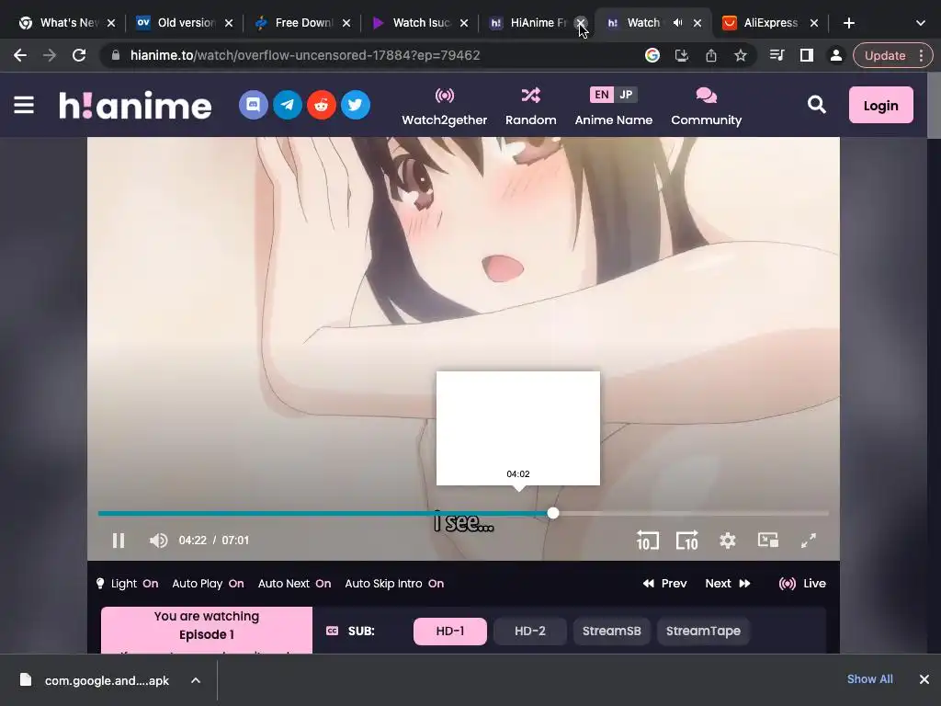Go forward in browser history
This screenshot has height=706, width=941.
tap(50, 55)
